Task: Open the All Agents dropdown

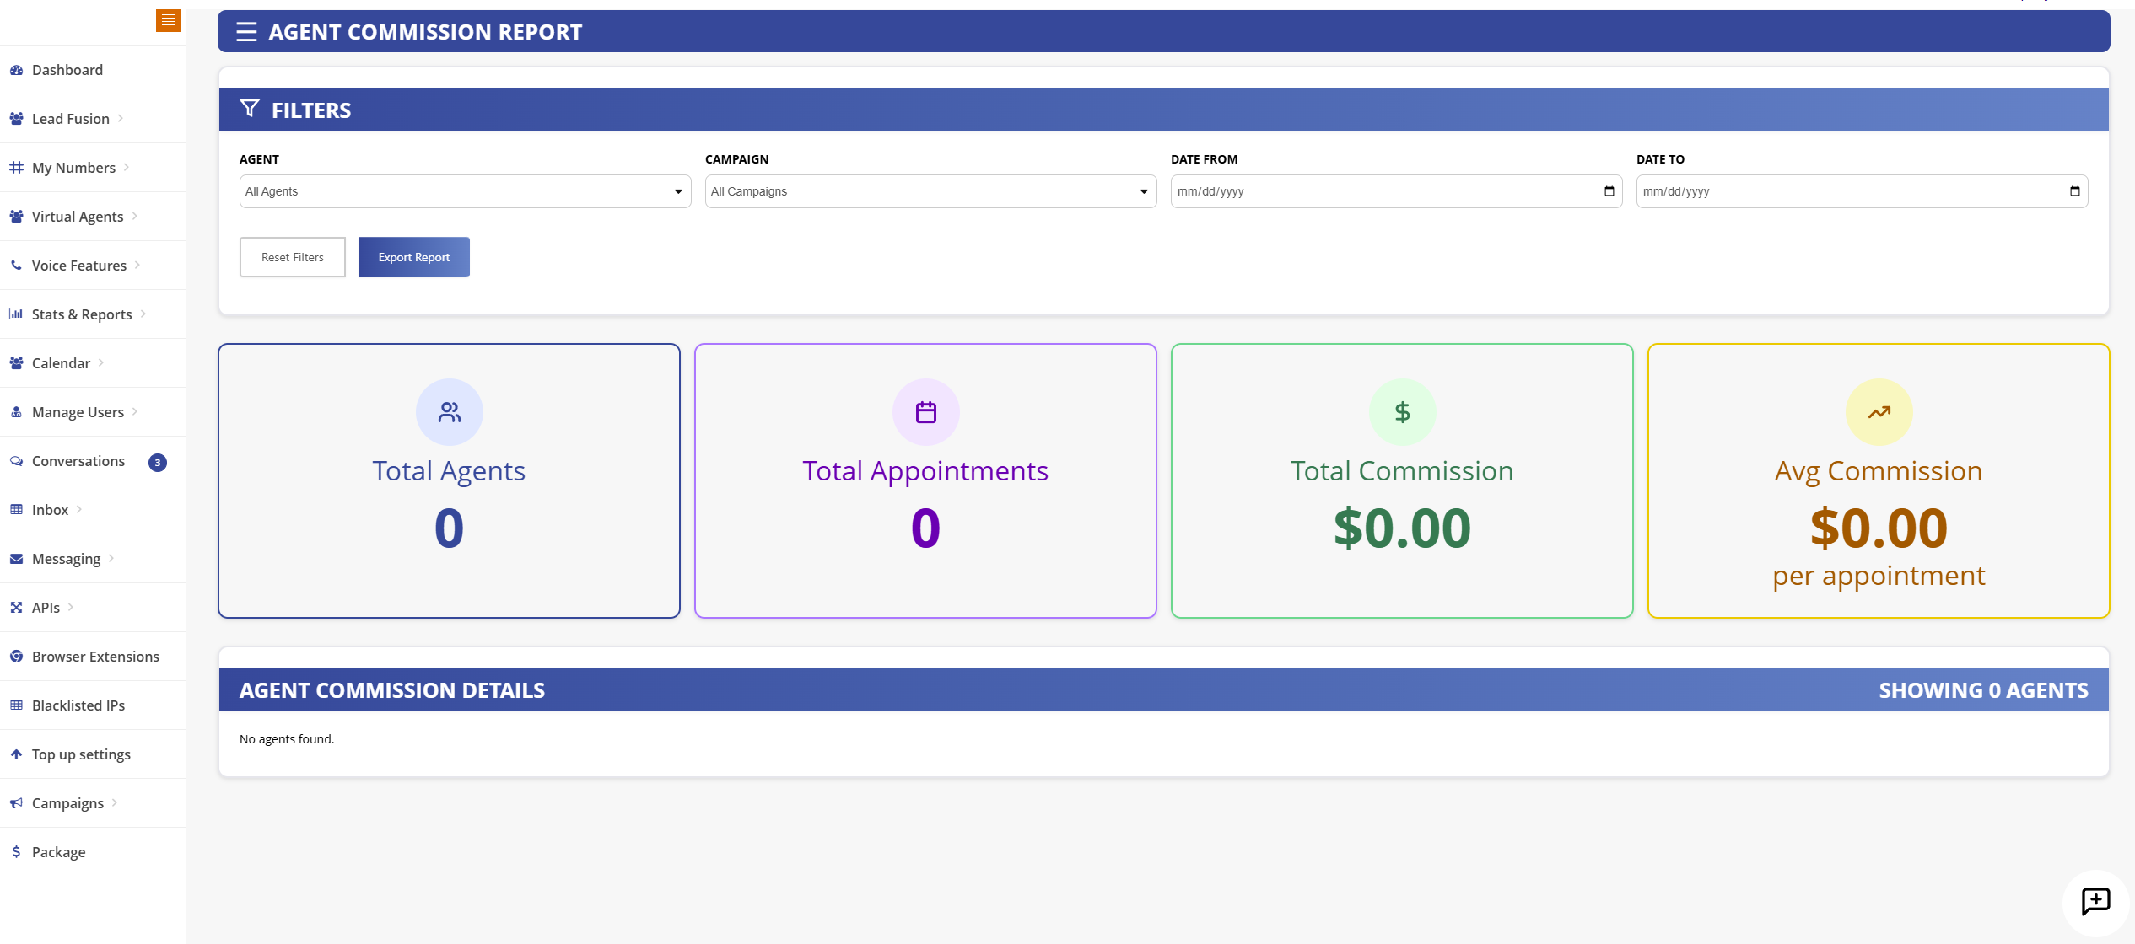Action: tap(465, 191)
